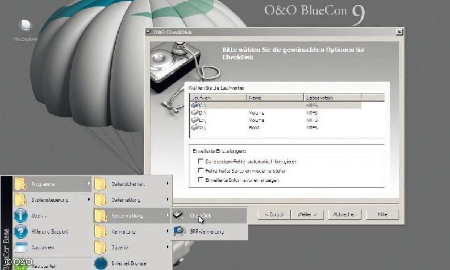This screenshot has width=450, height=270.
Task: Close the O&O CheckDisk dialog
Action: [x=399, y=32]
